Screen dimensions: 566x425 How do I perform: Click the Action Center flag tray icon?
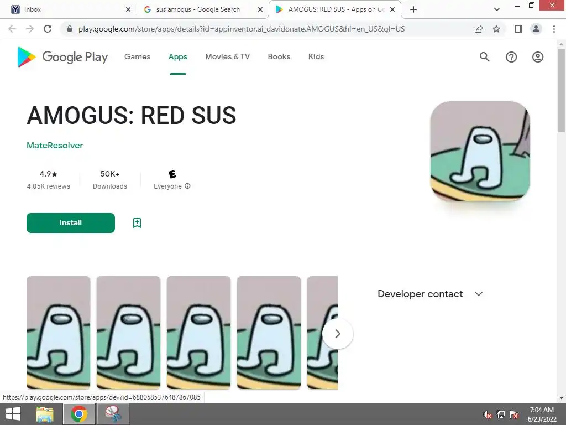(514, 414)
